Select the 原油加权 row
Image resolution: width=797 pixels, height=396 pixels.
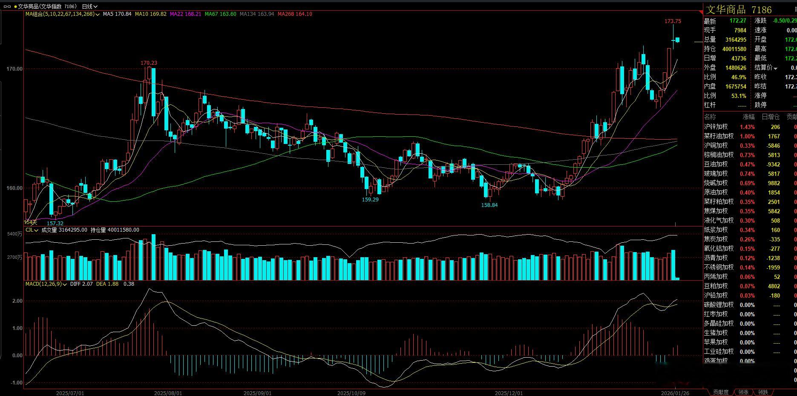[x=750, y=192]
